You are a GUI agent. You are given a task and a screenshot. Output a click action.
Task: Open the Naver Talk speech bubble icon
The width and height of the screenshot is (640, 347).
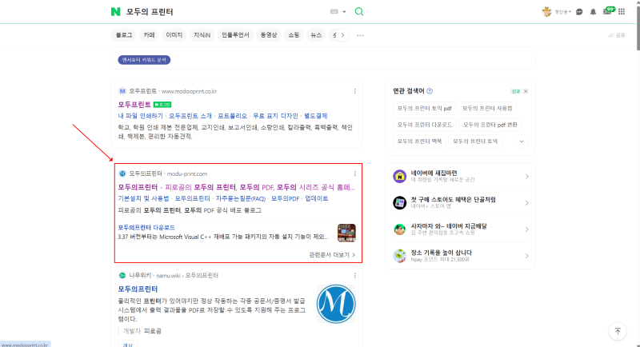pyautogui.click(x=579, y=12)
